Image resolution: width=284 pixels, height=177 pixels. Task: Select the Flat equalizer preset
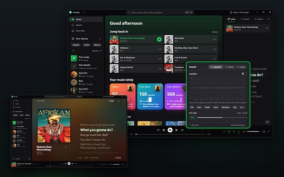click(192, 107)
